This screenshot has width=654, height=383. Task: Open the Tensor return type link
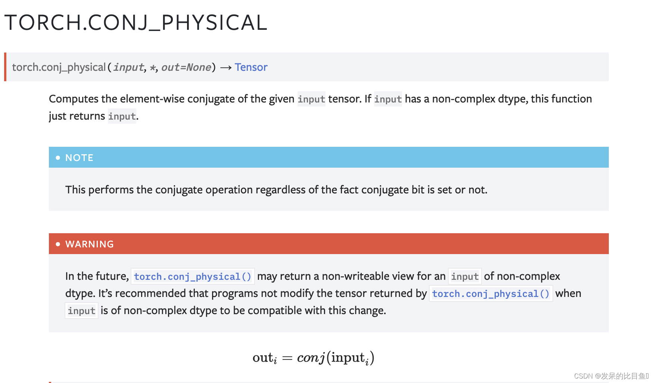tap(251, 67)
